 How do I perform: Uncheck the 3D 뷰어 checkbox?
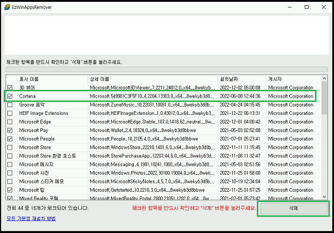click(10, 88)
